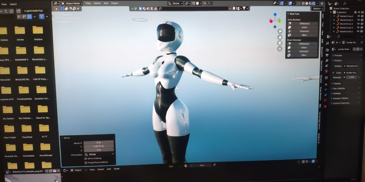
Task: Click fake user shield for Lonely Road world
Action: click(354, 49)
